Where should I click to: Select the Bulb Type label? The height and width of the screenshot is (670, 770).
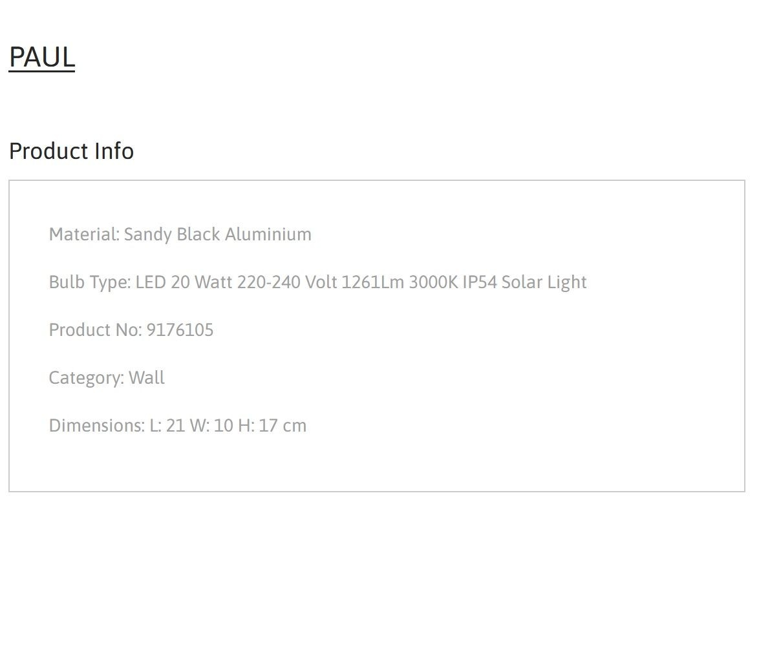click(x=90, y=282)
